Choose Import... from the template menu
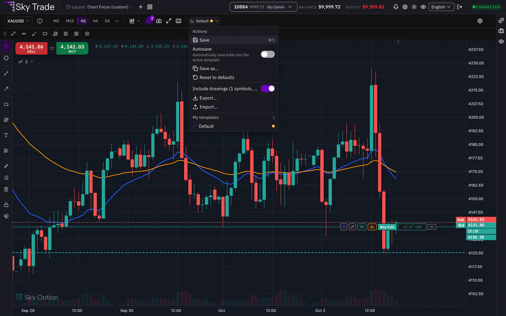 (x=234, y=107)
